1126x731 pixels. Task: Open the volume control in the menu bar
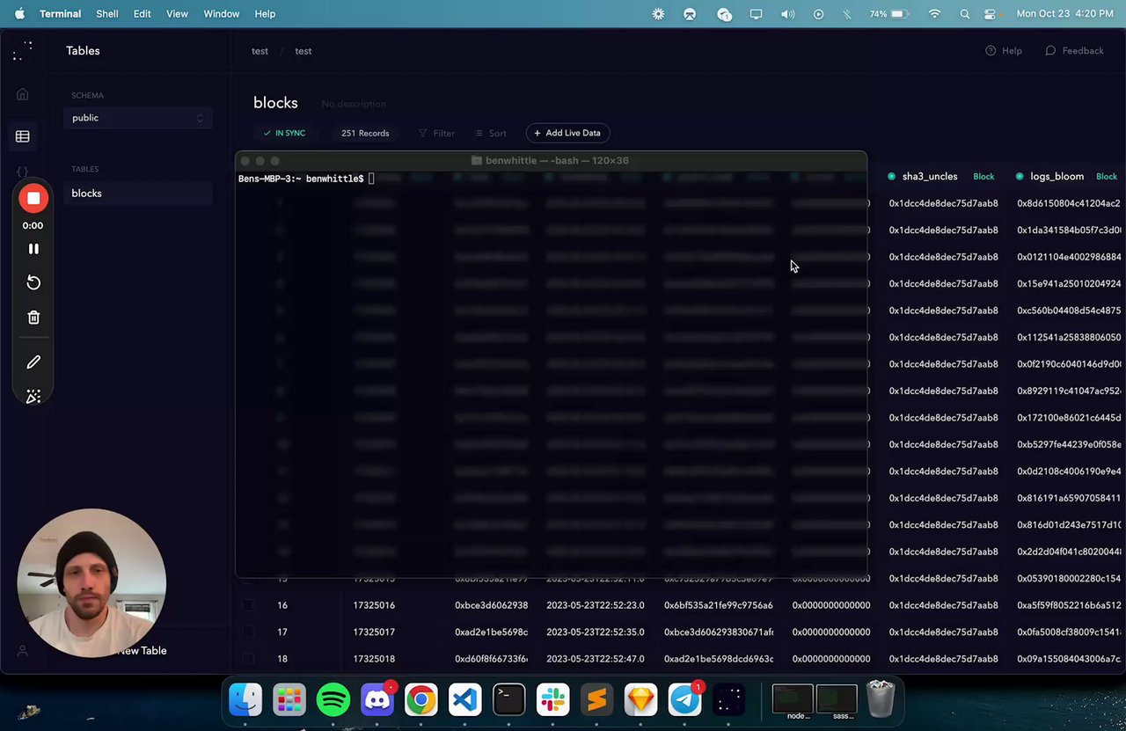click(x=787, y=14)
